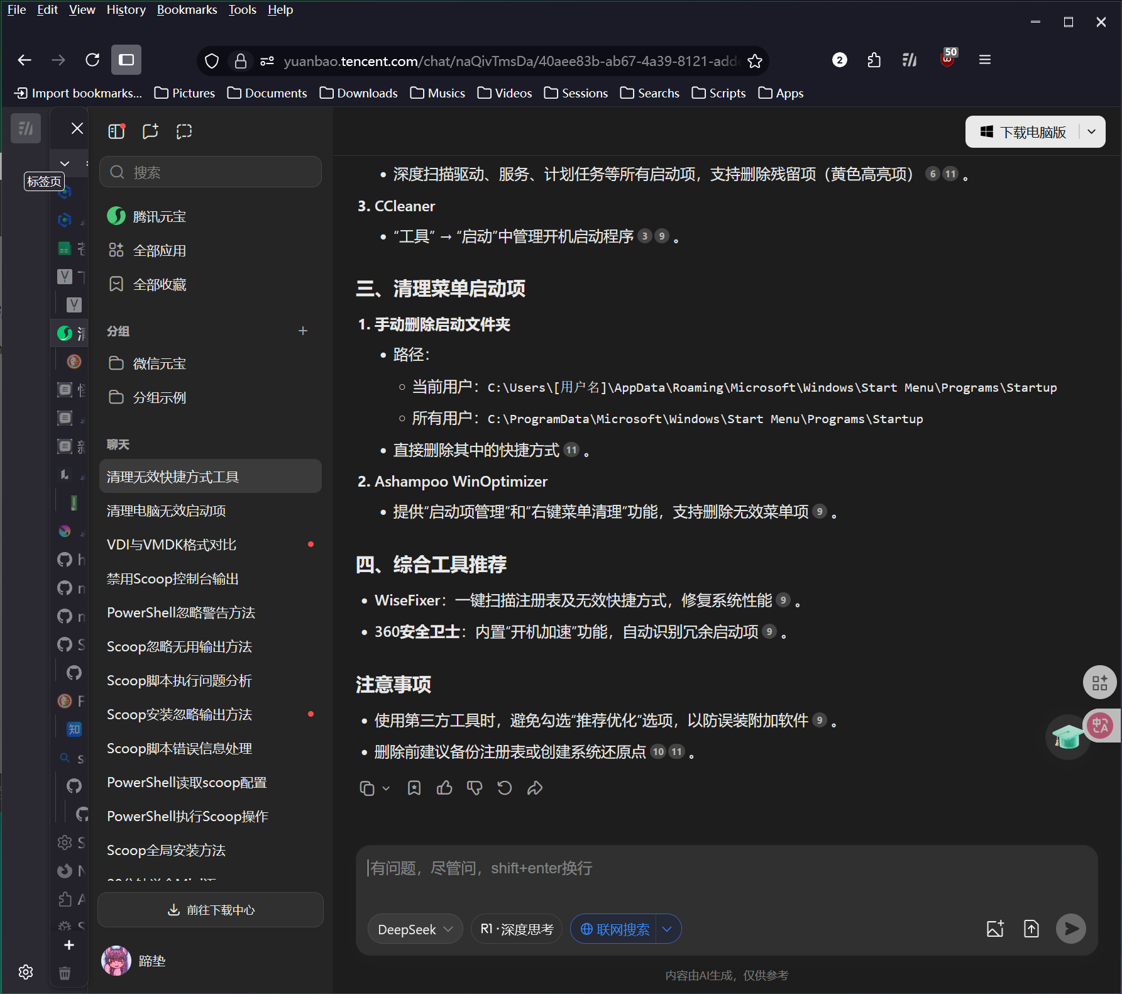The image size is (1122, 994).
Task: Upload a file with the document-arrow icon
Action: tap(1031, 929)
